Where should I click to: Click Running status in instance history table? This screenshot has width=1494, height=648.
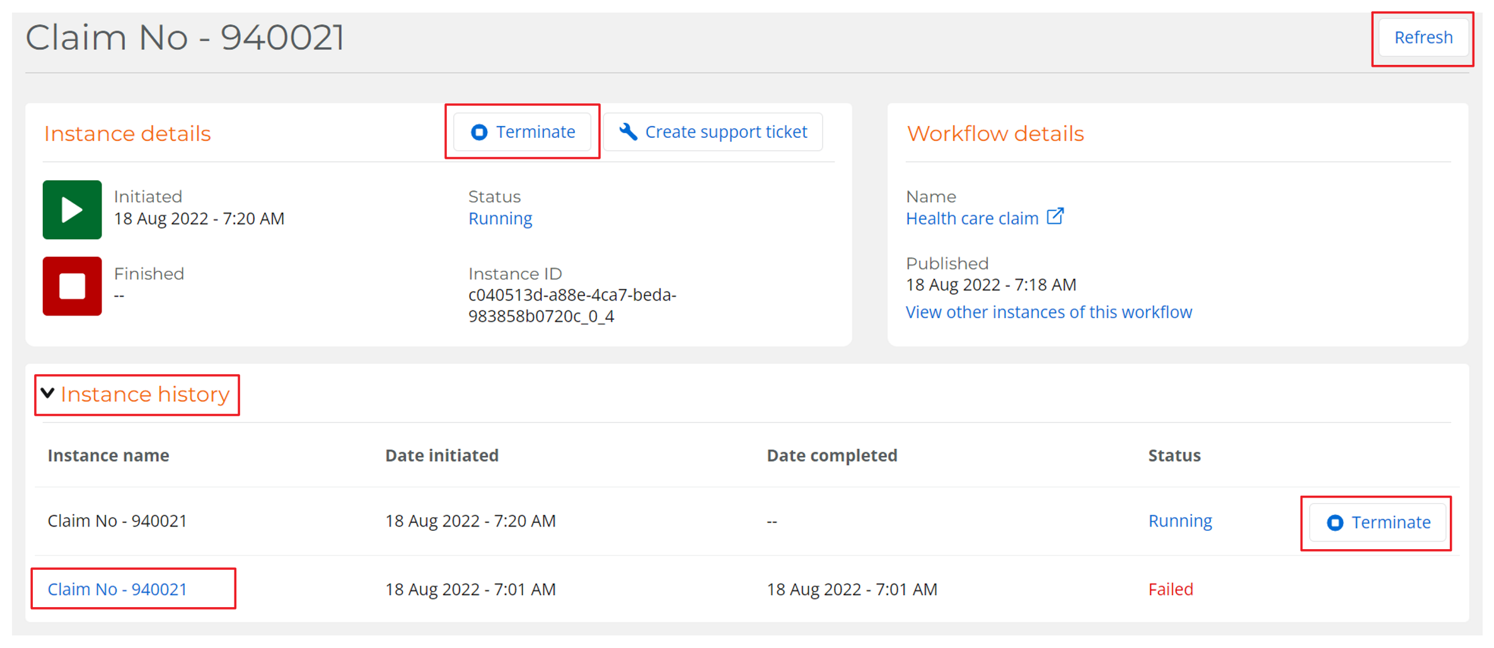(1180, 521)
